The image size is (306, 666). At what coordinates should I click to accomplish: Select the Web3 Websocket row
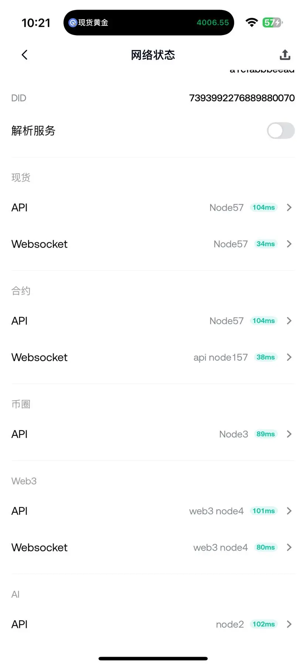(x=153, y=547)
